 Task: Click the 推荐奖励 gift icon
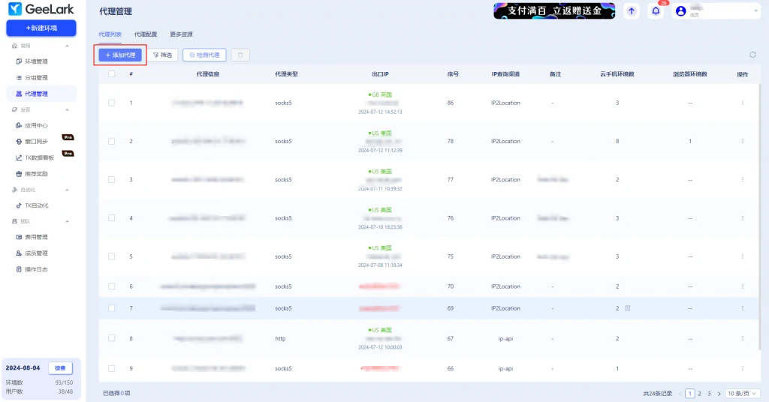pos(19,174)
